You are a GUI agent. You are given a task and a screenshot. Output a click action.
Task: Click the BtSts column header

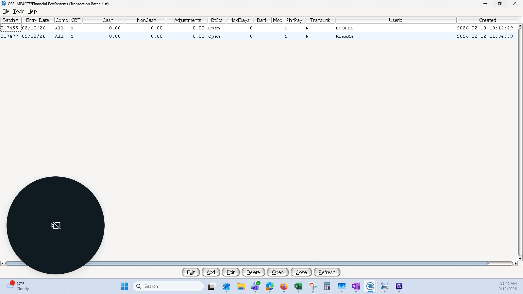[217, 20]
